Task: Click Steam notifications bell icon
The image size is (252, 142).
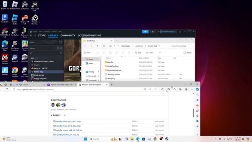Action: 153,32
